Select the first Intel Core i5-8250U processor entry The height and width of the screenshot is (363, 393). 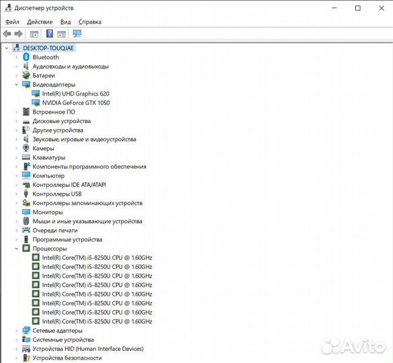(x=97, y=257)
